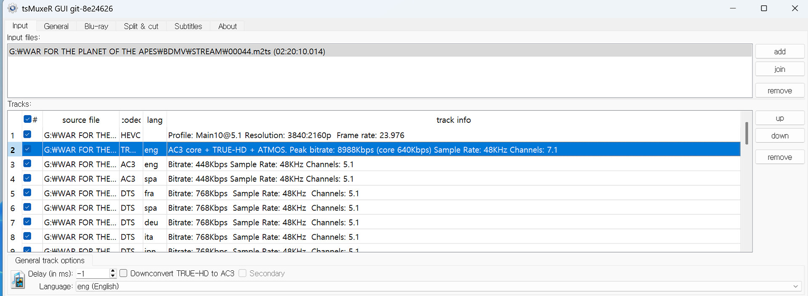Move the selected track up
The image size is (808, 296).
pyautogui.click(x=779, y=119)
